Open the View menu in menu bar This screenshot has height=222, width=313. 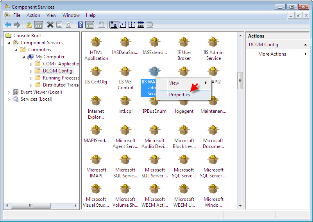pyautogui.click(x=51, y=15)
